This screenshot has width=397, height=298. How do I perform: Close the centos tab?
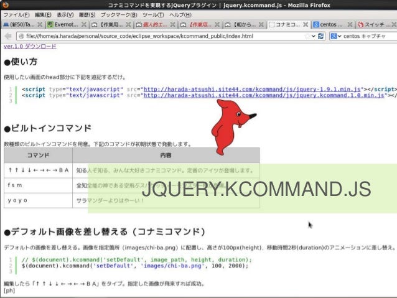point(350,24)
